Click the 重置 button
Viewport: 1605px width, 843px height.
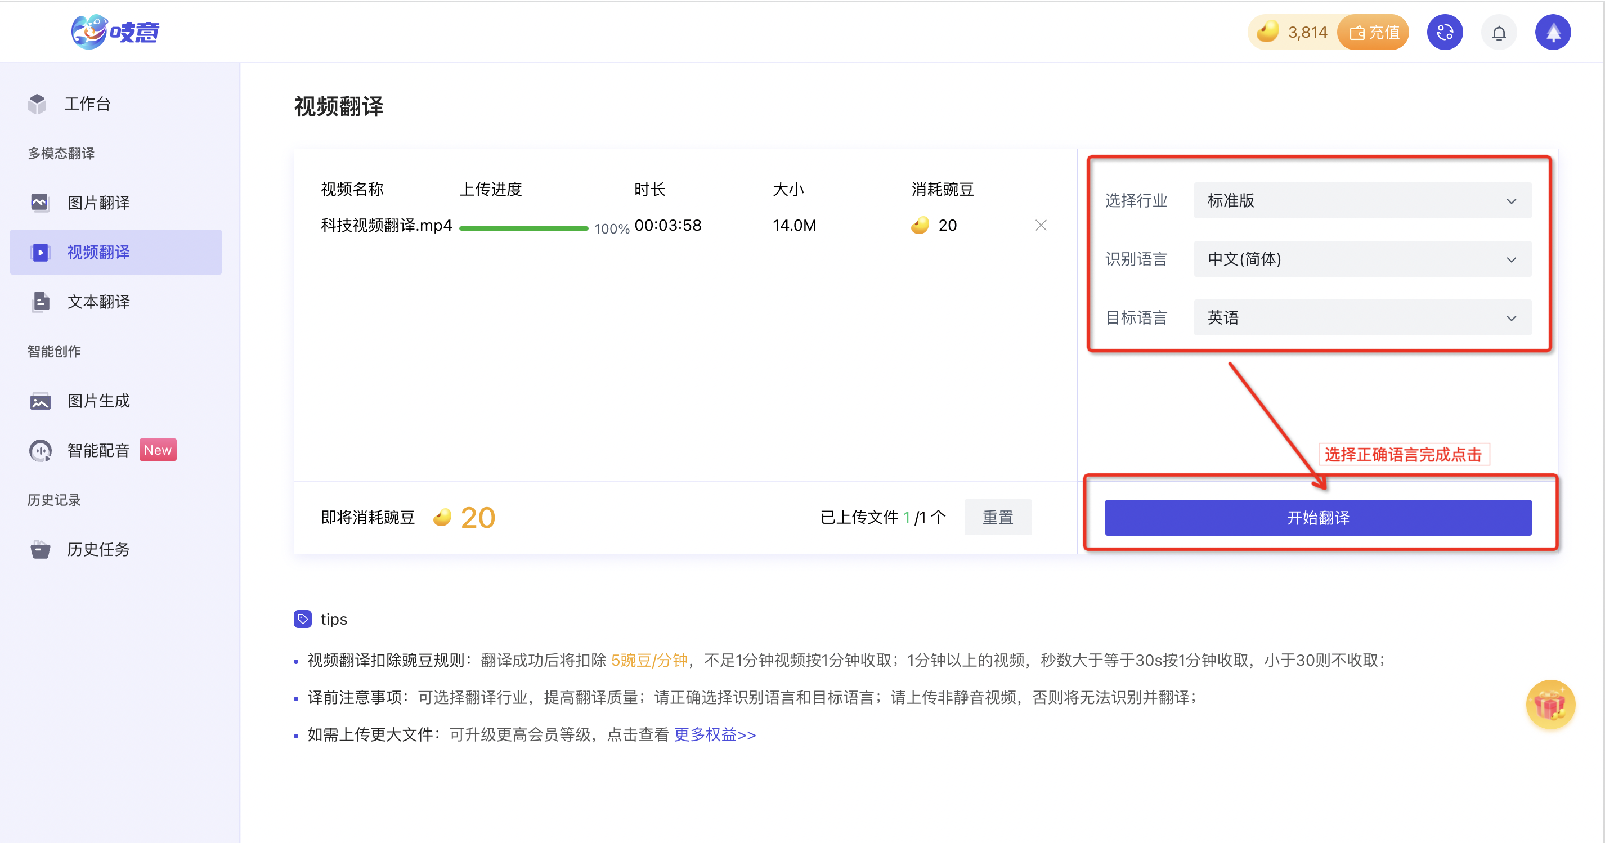tap(998, 517)
